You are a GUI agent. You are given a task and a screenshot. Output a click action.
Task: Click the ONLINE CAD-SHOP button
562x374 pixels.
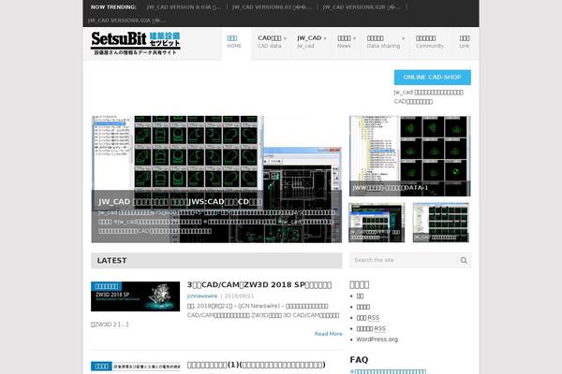tap(432, 78)
